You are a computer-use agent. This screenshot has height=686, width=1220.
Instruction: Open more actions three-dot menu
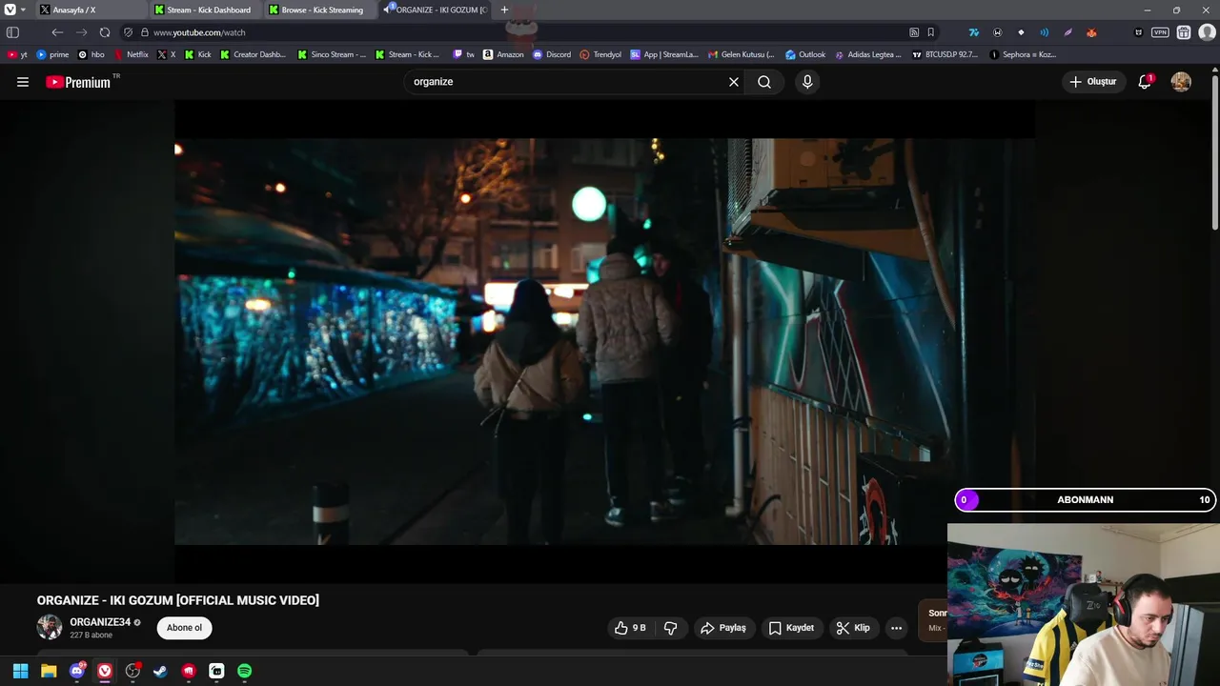[896, 628]
